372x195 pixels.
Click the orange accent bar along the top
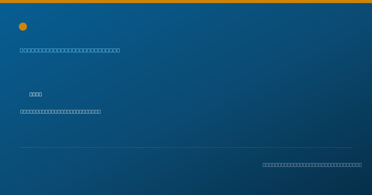[x=186, y=2]
